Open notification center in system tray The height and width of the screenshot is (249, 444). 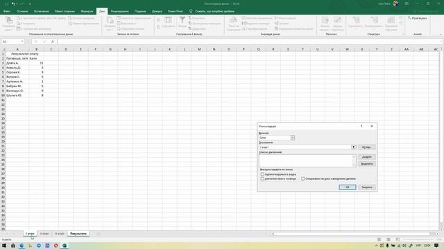pos(436,246)
